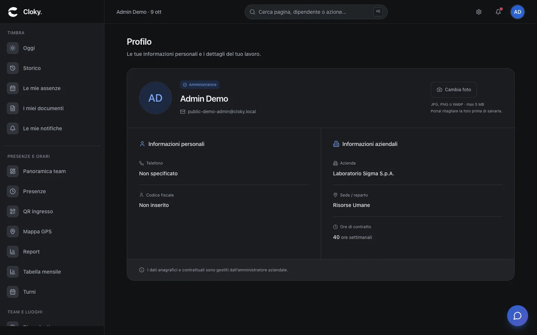
Task: Click the Amministratore role badge
Action: point(200,85)
